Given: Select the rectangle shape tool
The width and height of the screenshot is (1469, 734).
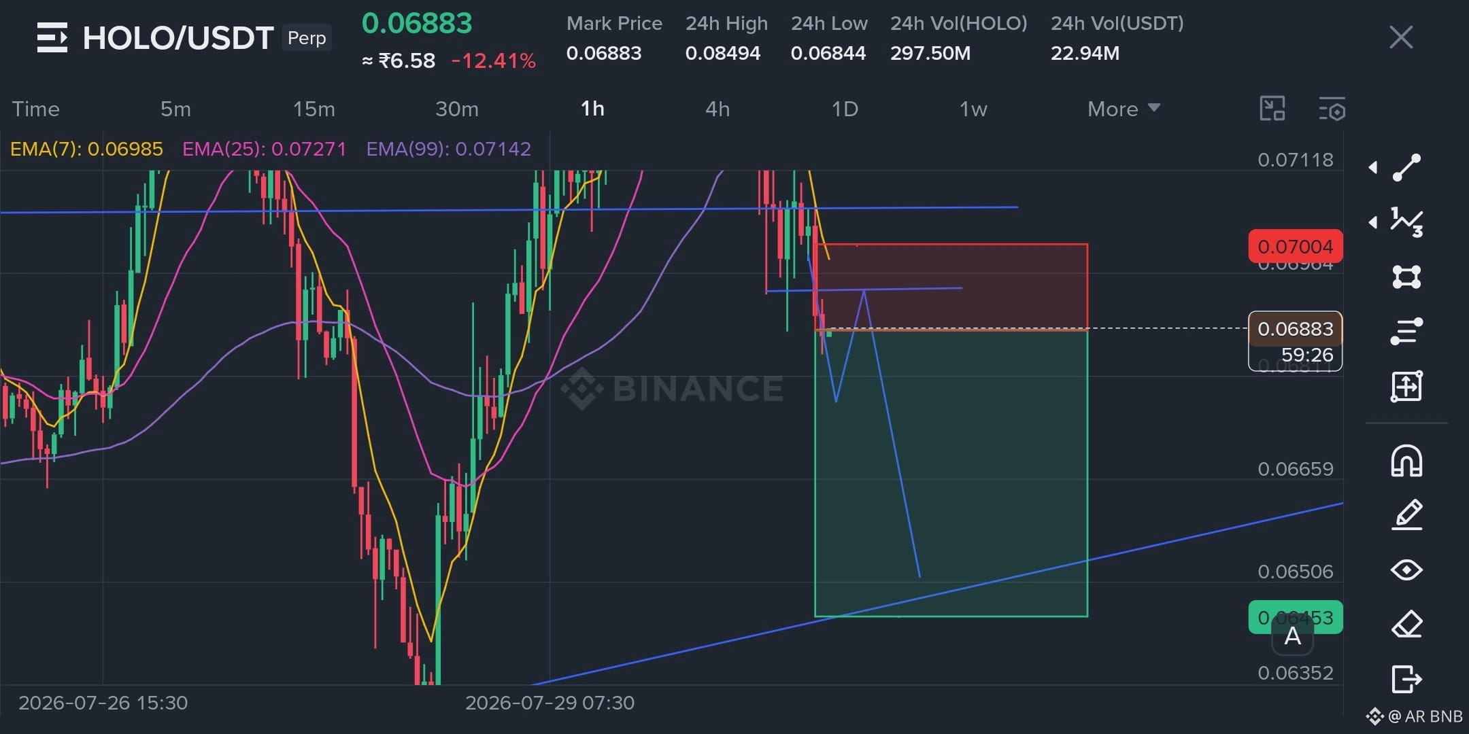Looking at the screenshot, I should 1406,277.
